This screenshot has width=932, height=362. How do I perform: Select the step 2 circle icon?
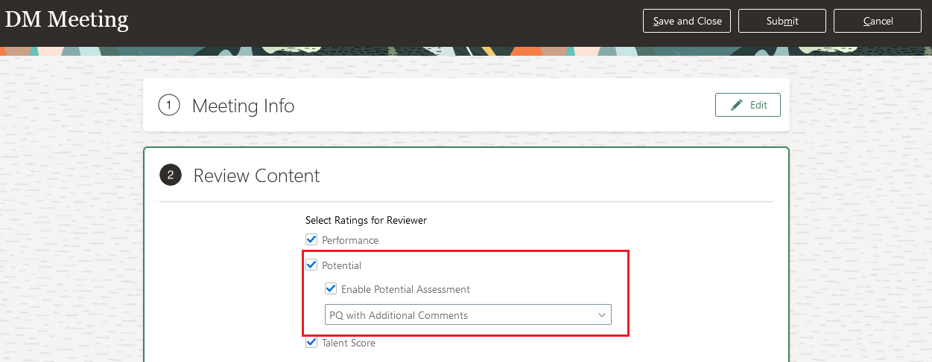[x=171, y=175]
